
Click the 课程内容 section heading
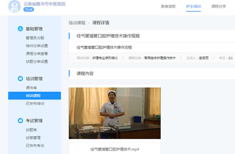(x=85, y=73)
